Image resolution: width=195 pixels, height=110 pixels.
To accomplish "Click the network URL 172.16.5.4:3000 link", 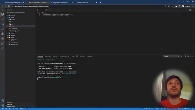I will 62,68.
